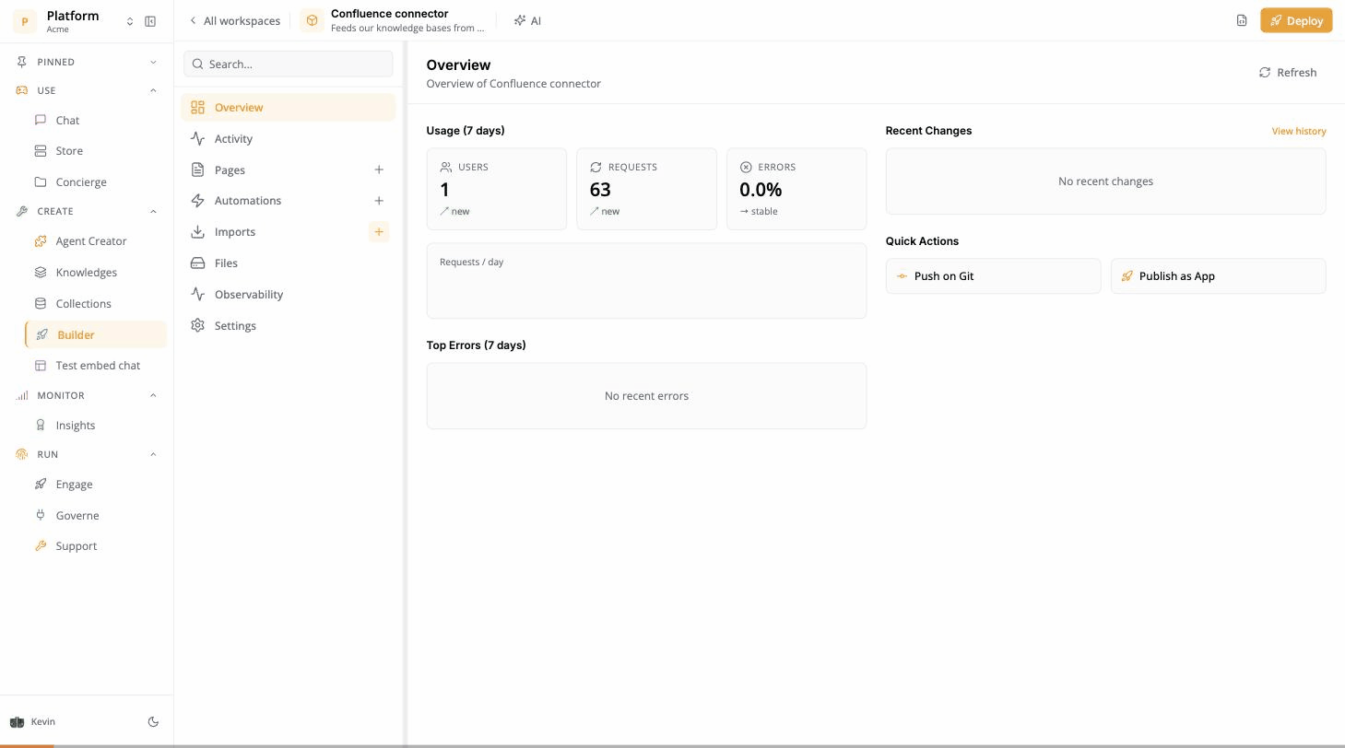Select Builder in sidebar
The image size is (1345, 748).
pos(96,335)
